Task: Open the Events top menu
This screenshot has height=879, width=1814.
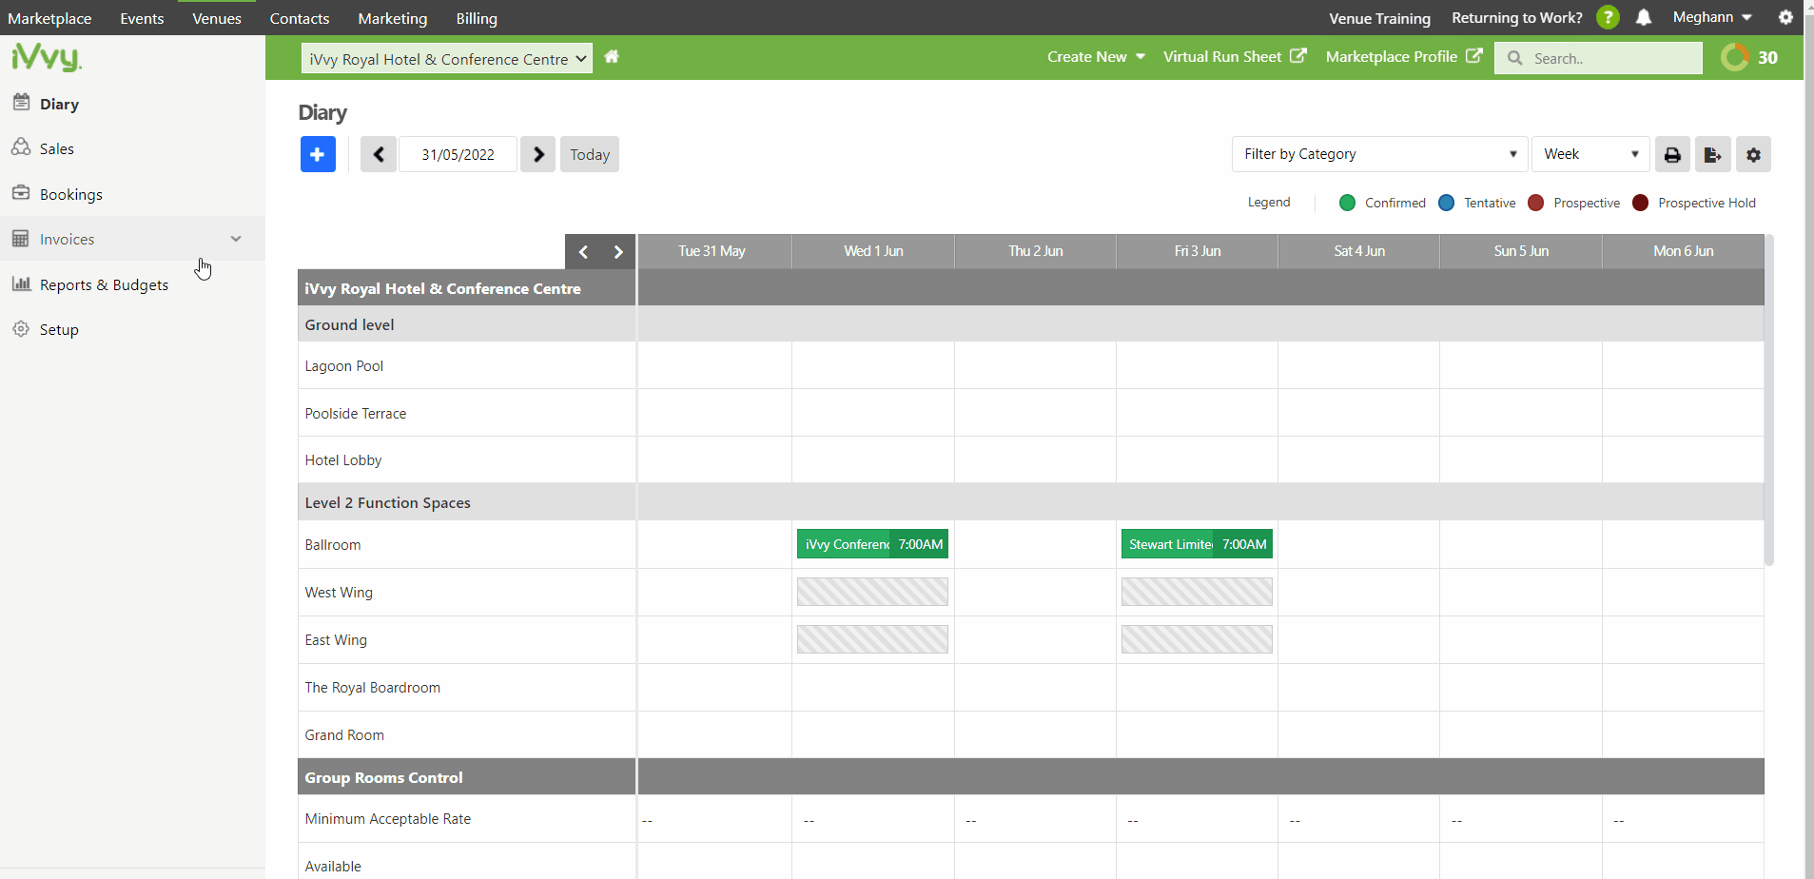Action: click(142, 18)
